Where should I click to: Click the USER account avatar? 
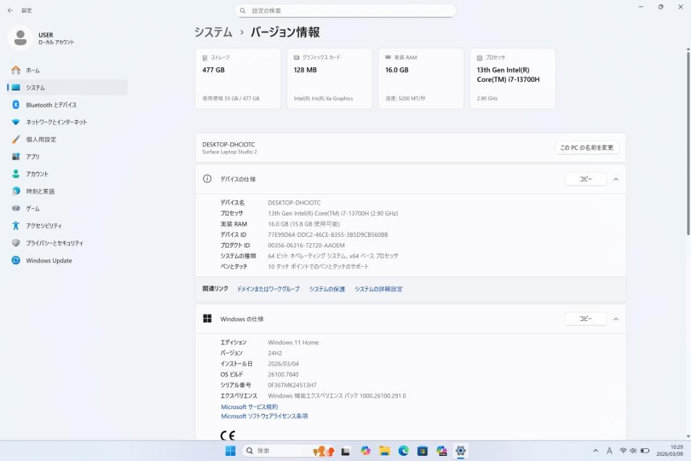click(x=20, y=38)
